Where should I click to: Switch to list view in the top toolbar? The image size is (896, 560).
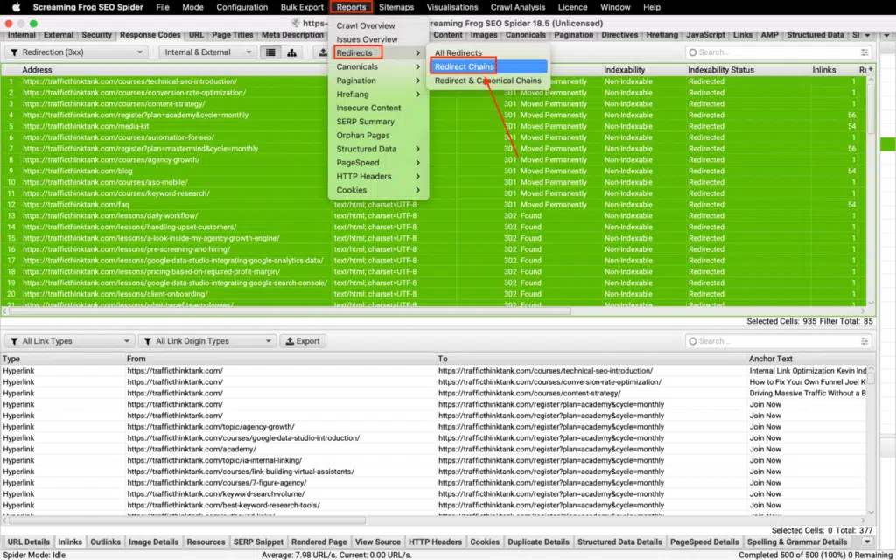[272, 52]
